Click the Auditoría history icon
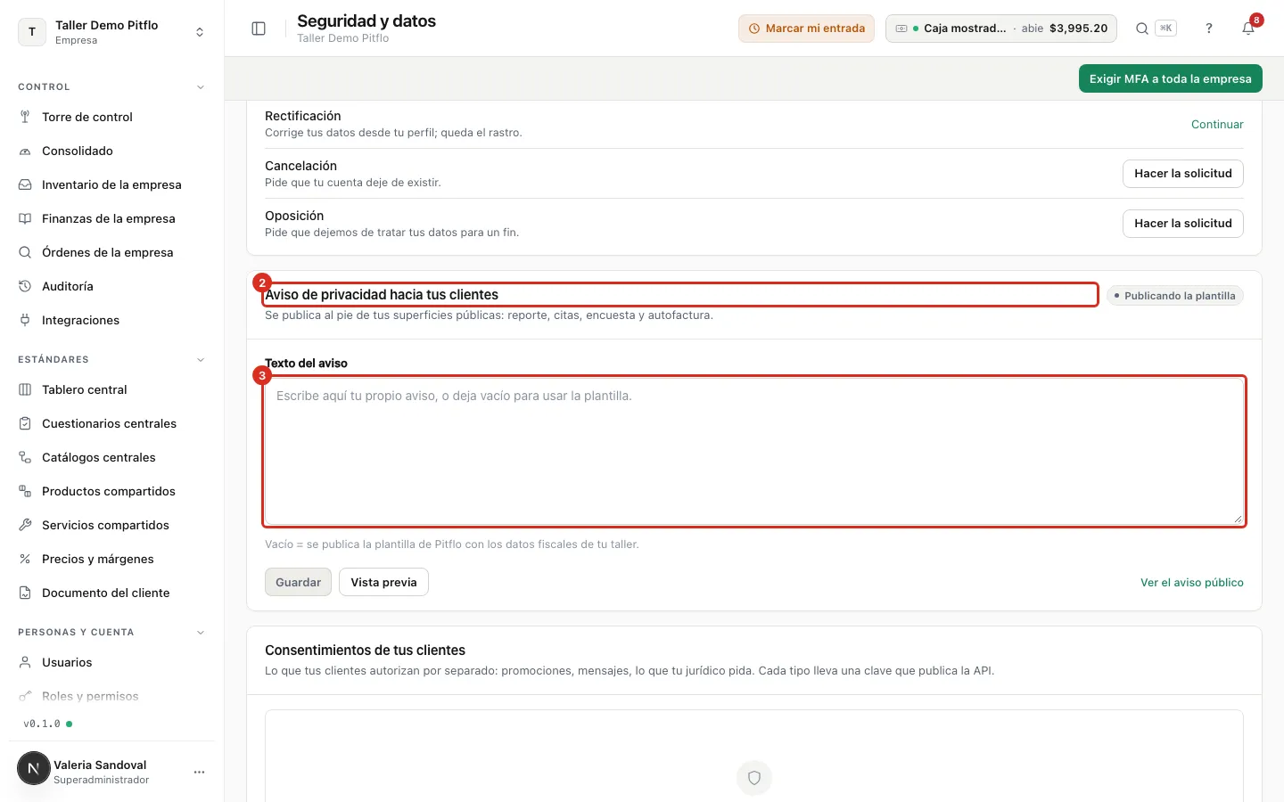The image size is (1284, 802). tap(25, 286)
